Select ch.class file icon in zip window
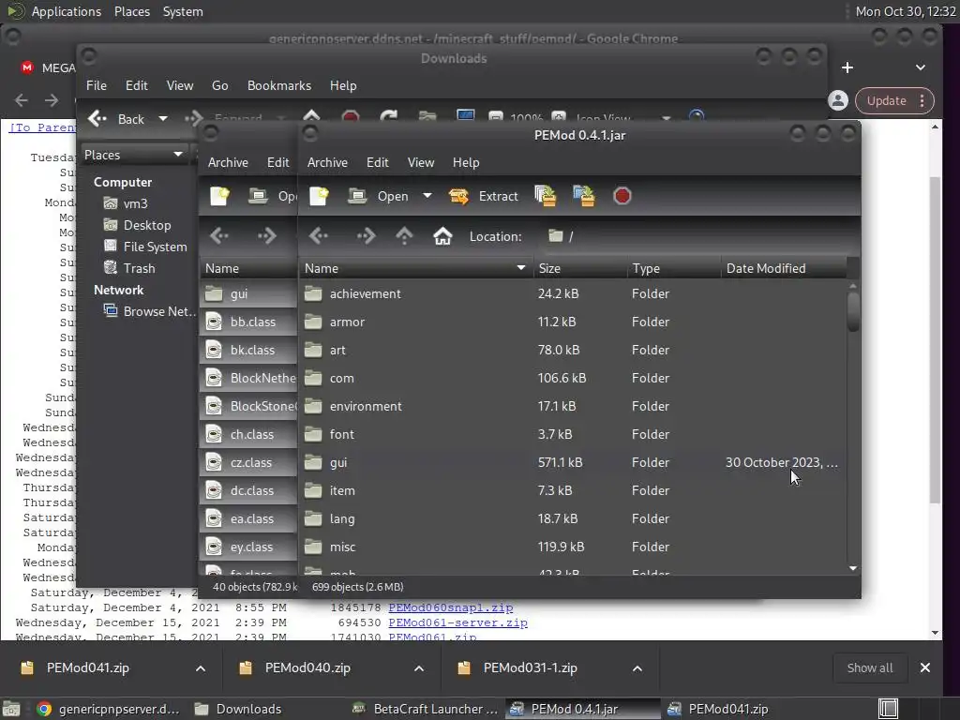The width and height of the screenshot is (960, 720). (x=214, y=435)
